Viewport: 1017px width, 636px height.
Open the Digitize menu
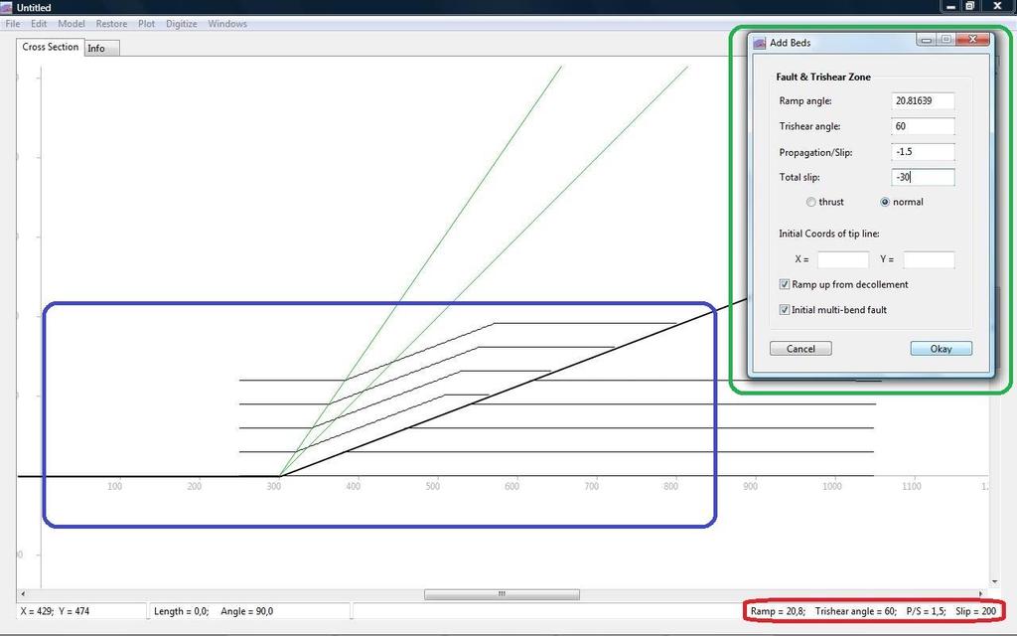point(182,24)
